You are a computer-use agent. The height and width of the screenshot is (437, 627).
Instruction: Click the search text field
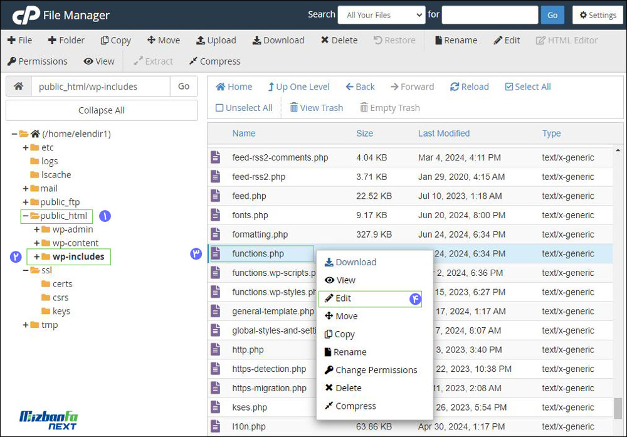point(490,15)
